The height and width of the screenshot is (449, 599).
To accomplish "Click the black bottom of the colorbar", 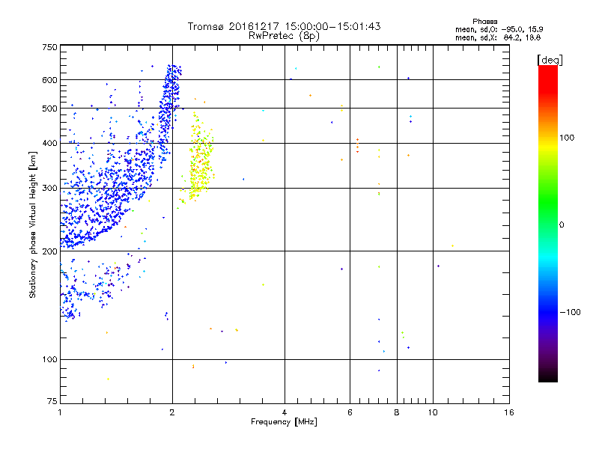I will (548, 376).
